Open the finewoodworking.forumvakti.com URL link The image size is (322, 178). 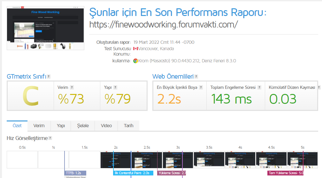(x=164, y=25)
